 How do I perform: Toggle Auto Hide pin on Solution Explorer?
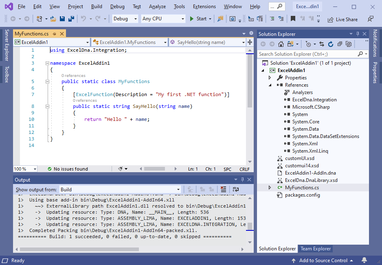tap(358, 34)
